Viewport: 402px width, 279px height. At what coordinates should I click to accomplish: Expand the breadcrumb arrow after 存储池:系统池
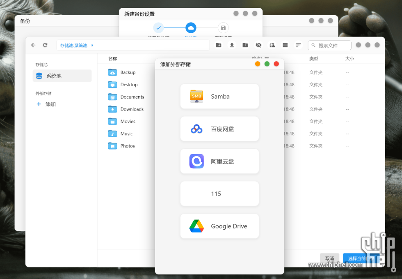click(92, 45)
